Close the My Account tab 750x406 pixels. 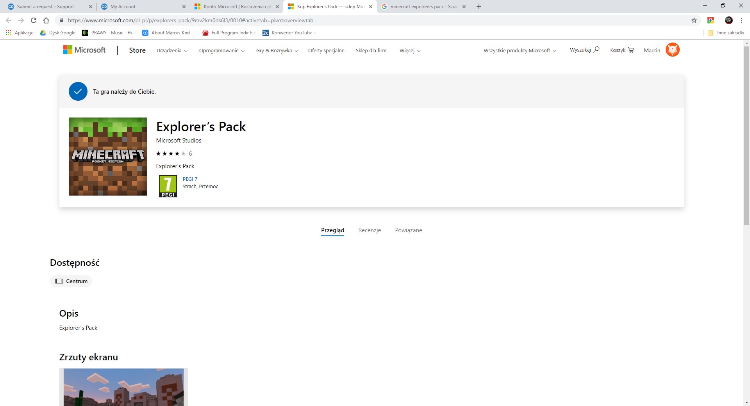(x=184, y=7)
